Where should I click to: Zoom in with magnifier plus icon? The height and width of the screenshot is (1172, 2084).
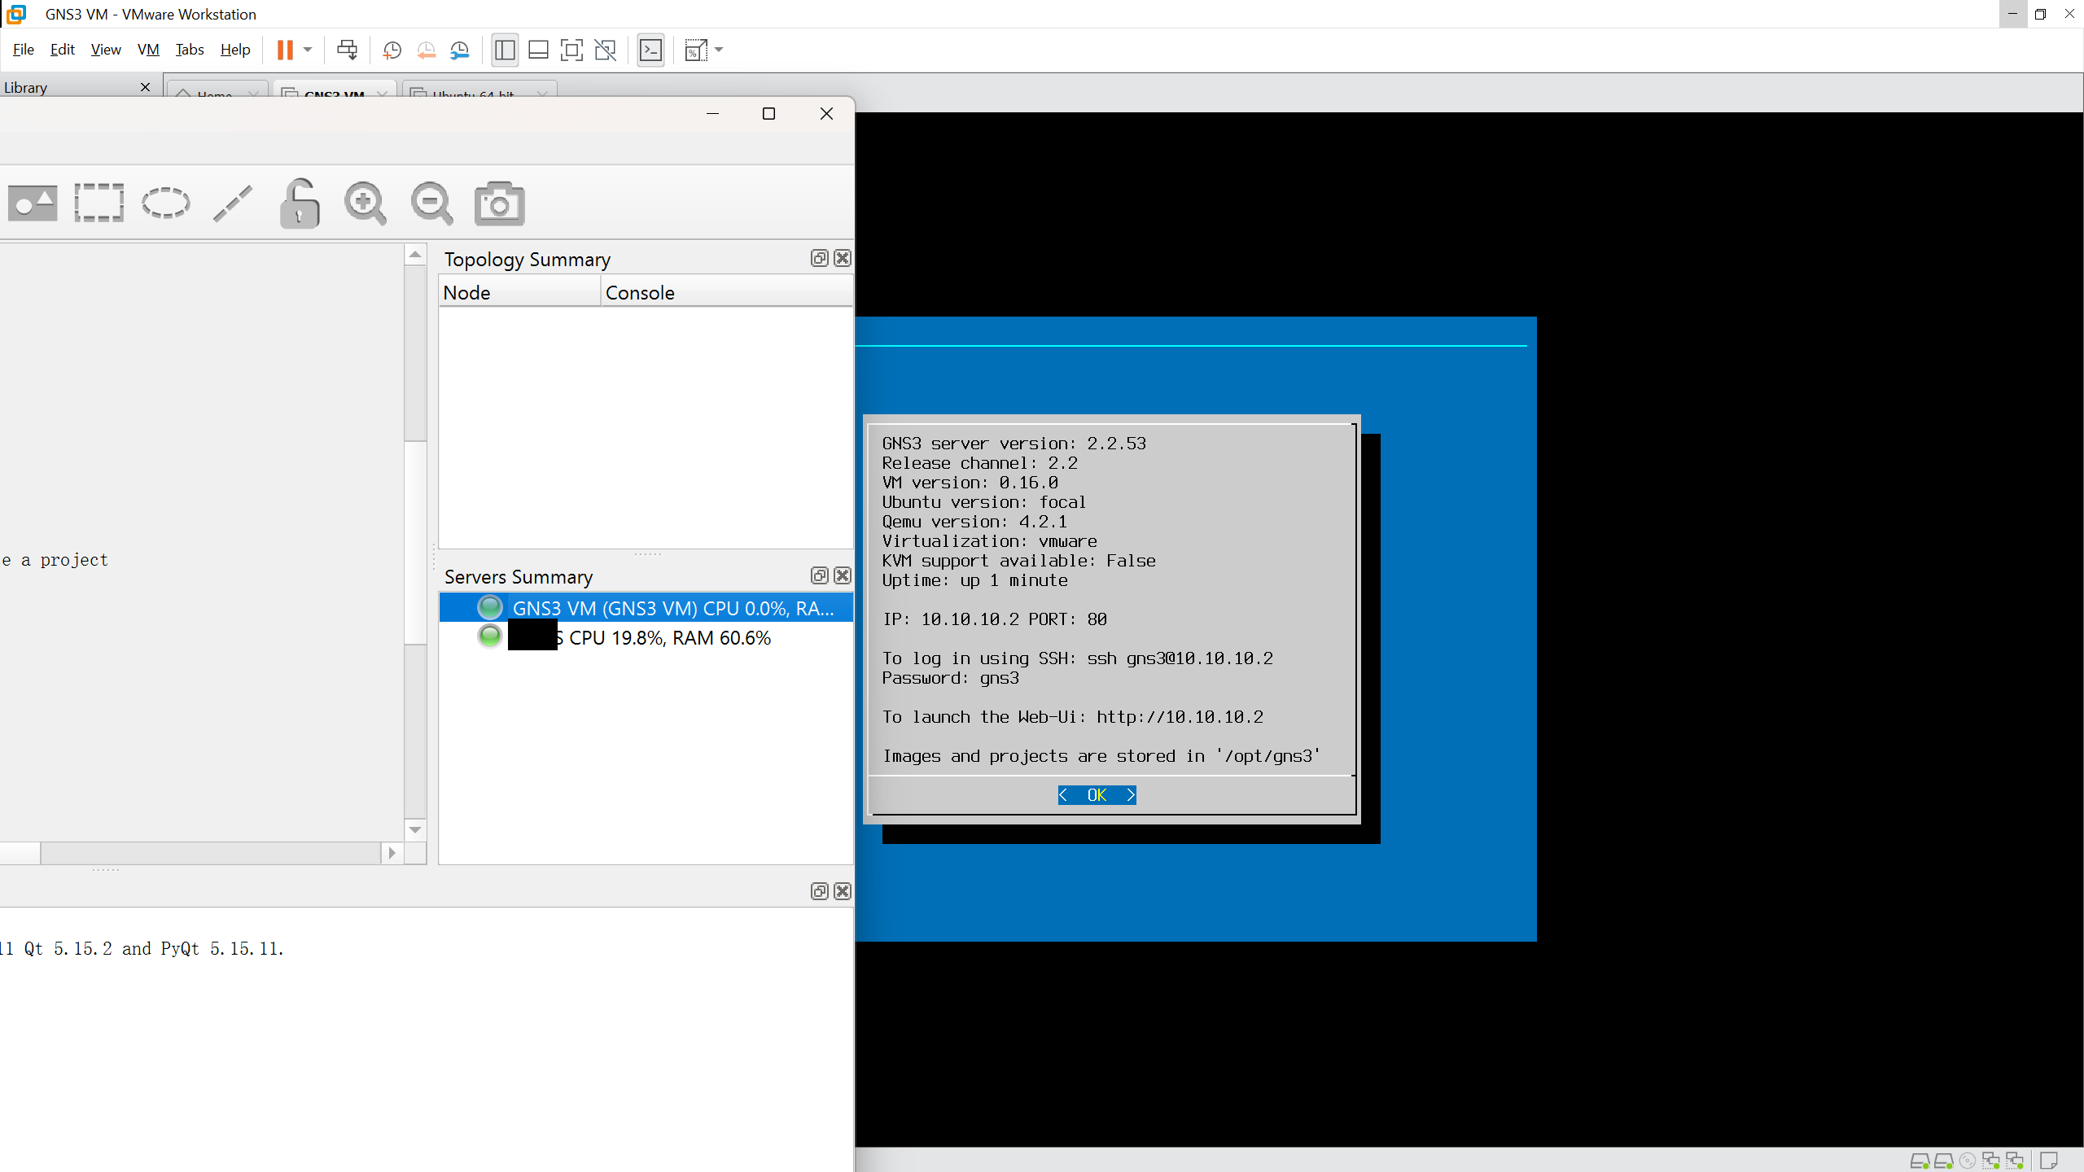pyautogui.click(x=365, y=203)
